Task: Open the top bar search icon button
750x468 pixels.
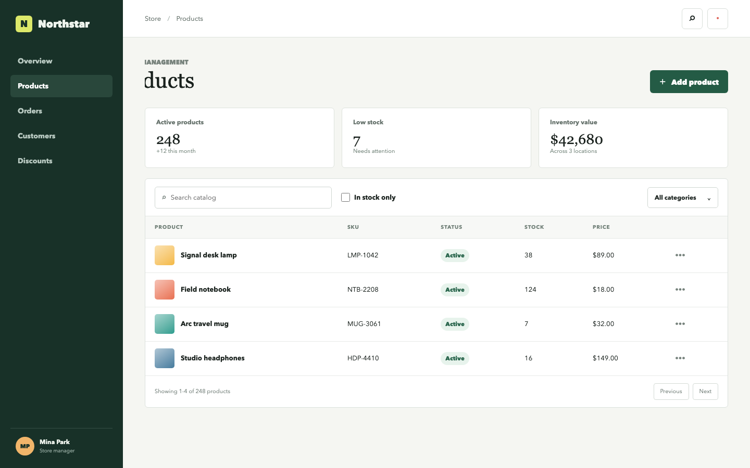Action: click(692, 19)
